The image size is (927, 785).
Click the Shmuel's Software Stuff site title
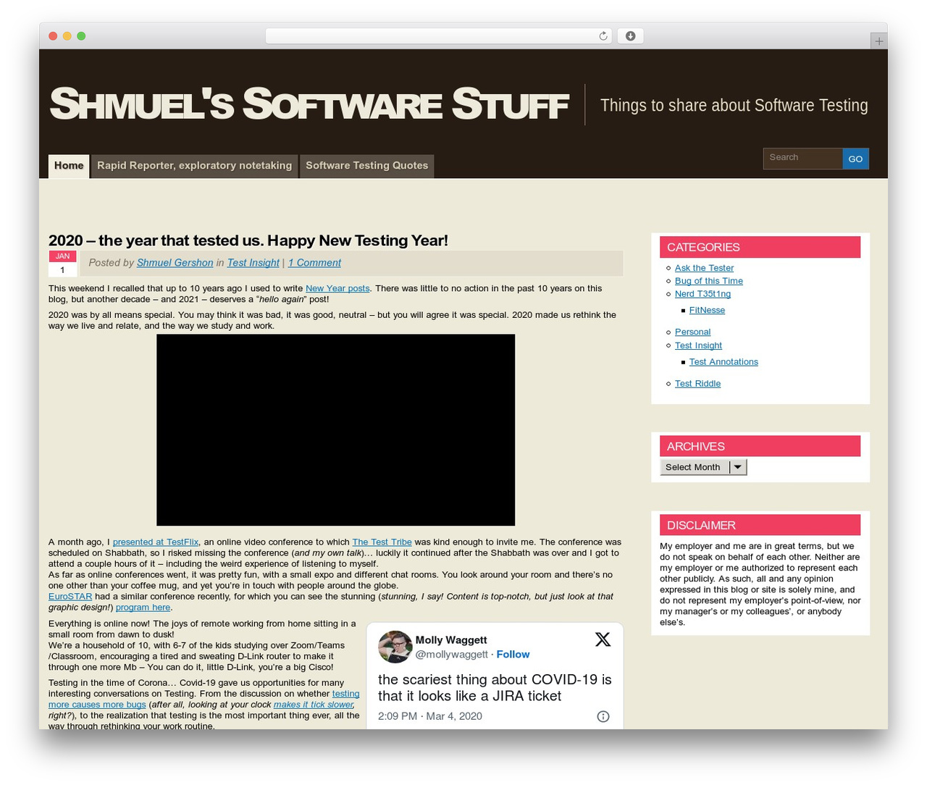(309, 104)
